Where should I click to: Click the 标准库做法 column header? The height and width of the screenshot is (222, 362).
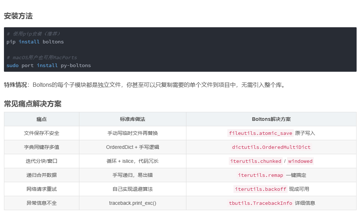tap(133, 119)
